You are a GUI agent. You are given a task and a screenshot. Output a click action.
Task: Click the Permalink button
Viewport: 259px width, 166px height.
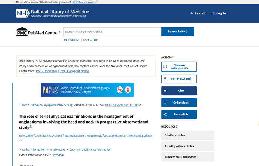pos(179,114)
